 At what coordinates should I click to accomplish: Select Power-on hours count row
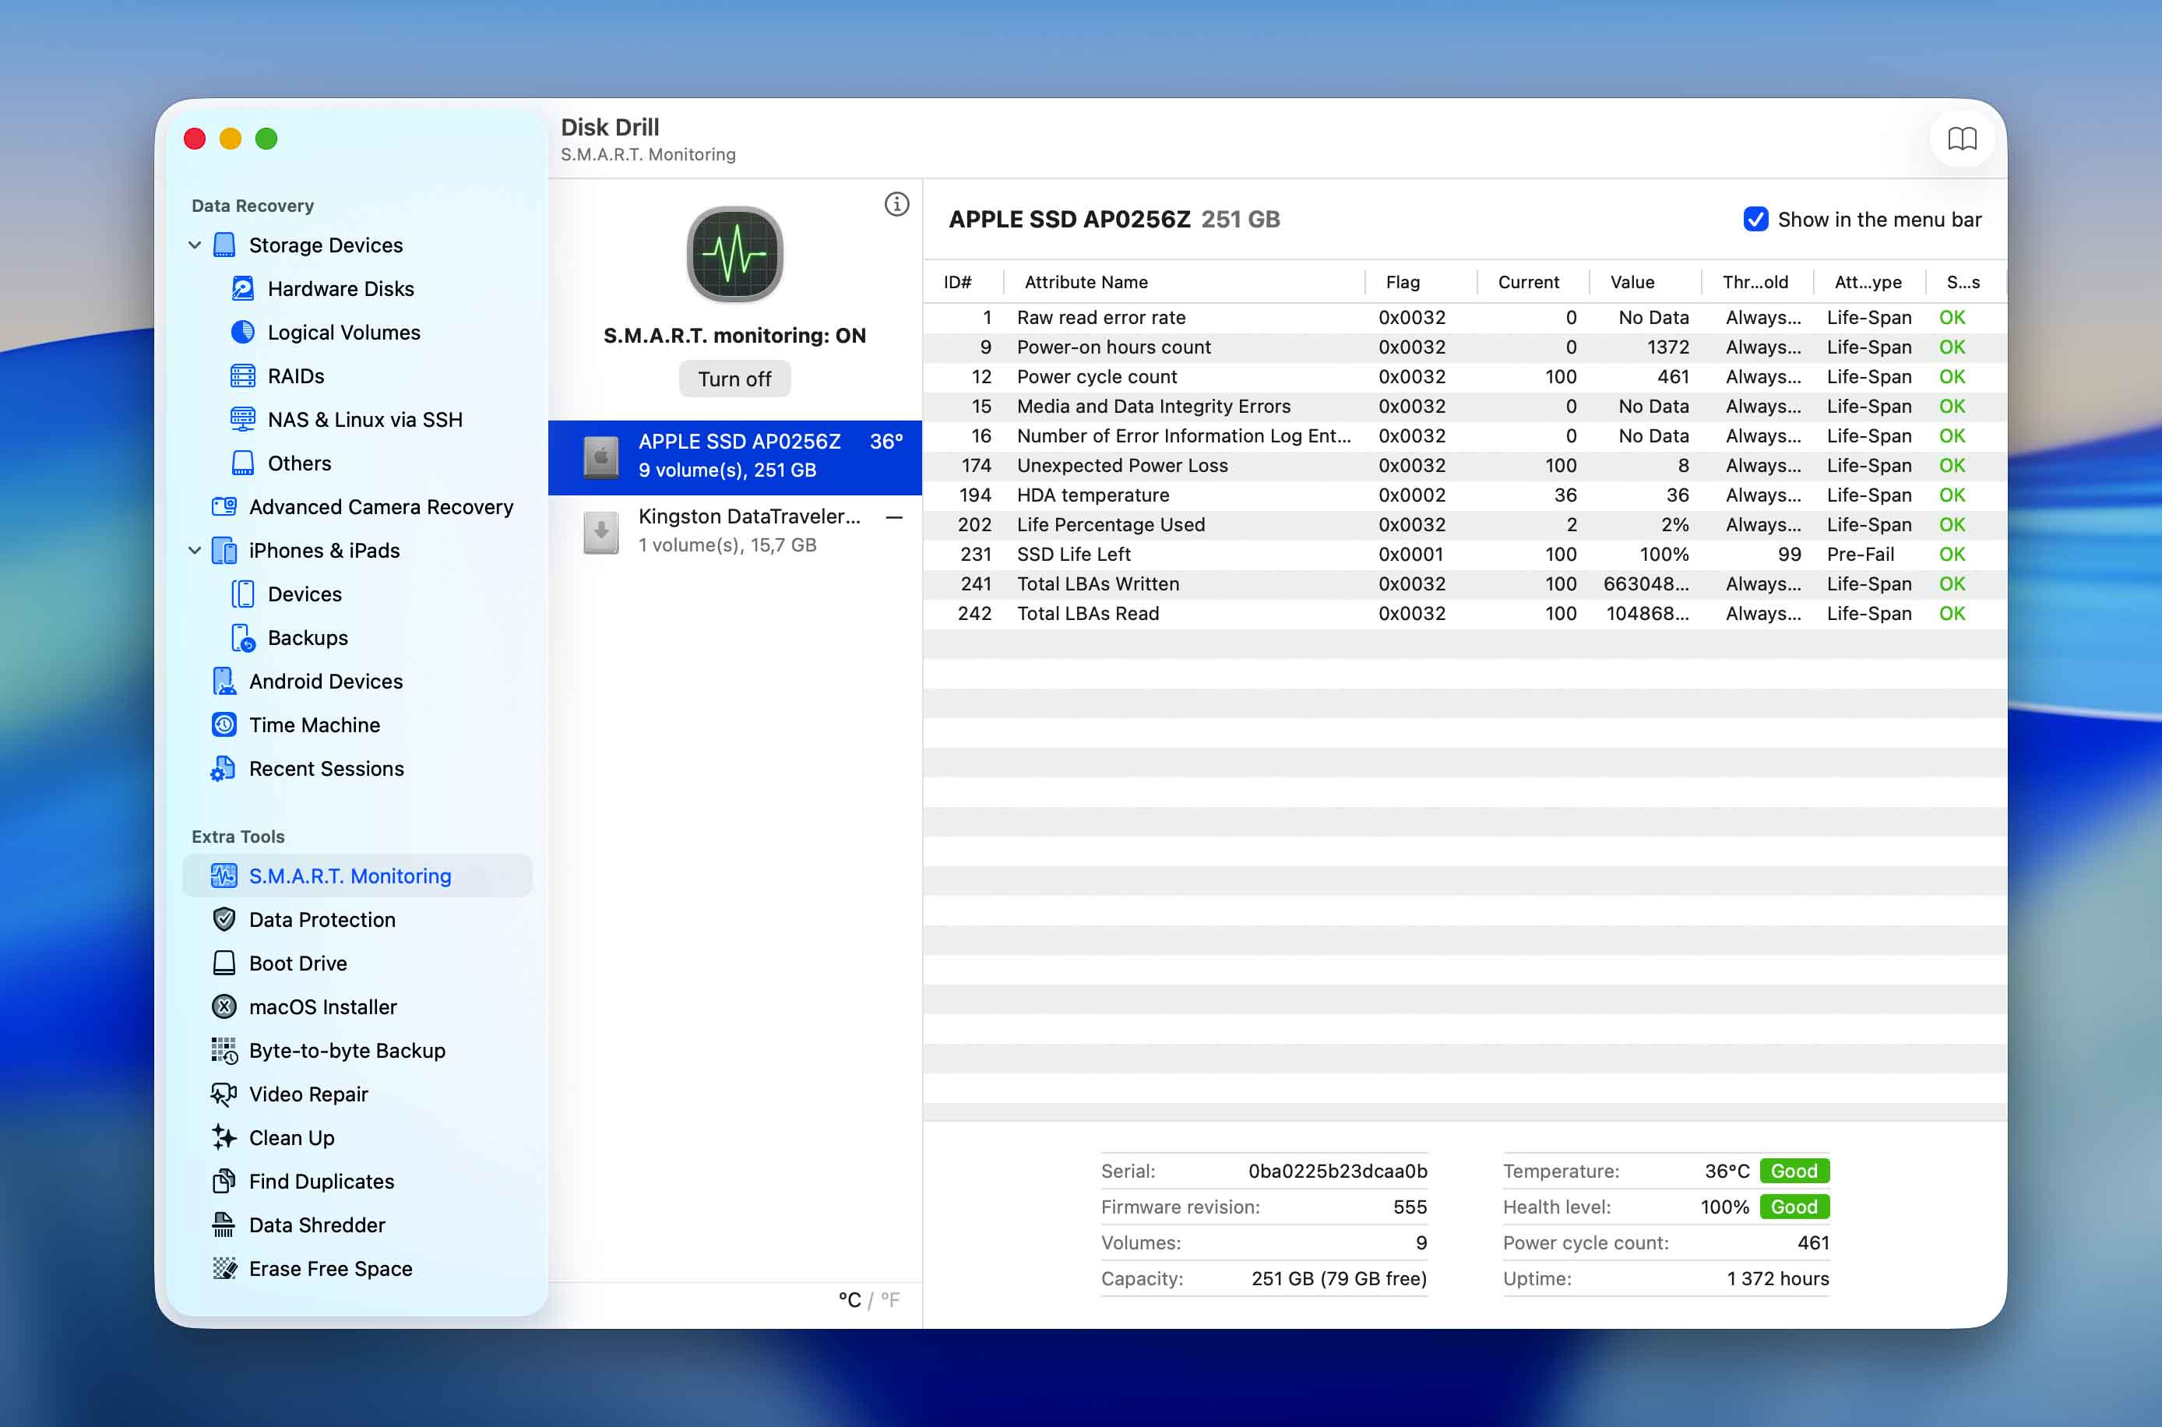click(1464, 347)
